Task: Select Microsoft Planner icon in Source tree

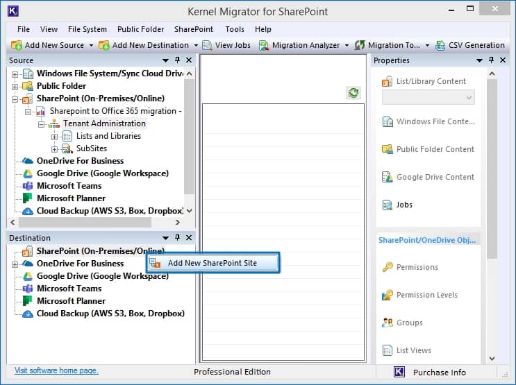Action: (27, 198)
